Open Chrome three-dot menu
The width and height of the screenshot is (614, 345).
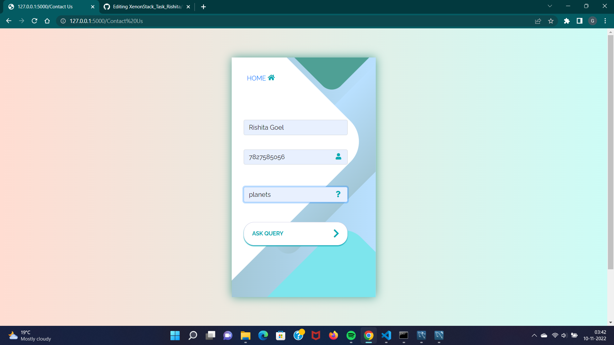[x=605, y=21]
